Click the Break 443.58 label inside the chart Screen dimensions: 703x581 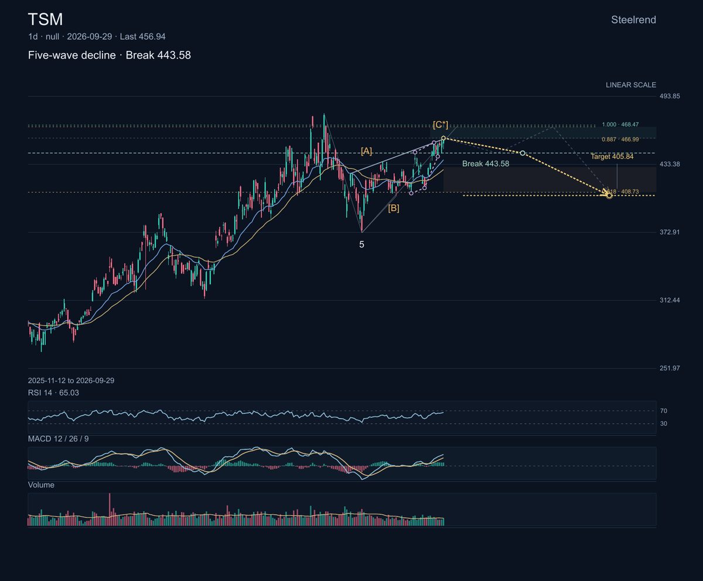coord(486,164)
